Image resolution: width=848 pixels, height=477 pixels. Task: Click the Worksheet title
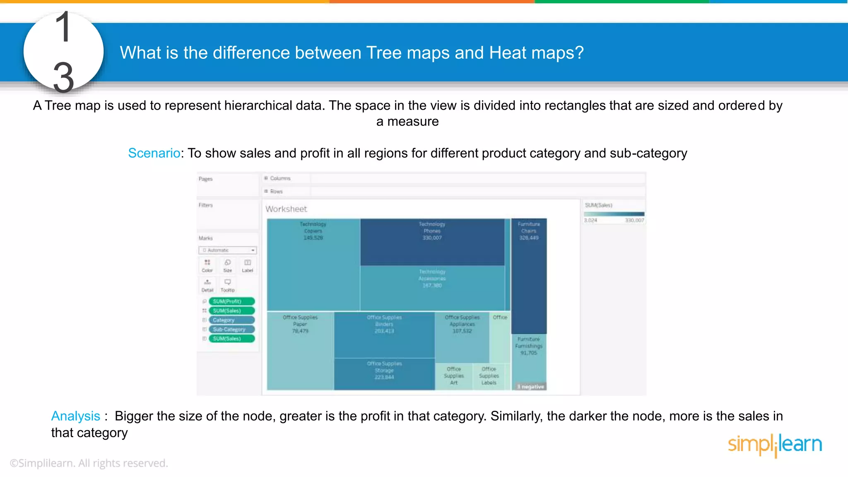(286, 209)
